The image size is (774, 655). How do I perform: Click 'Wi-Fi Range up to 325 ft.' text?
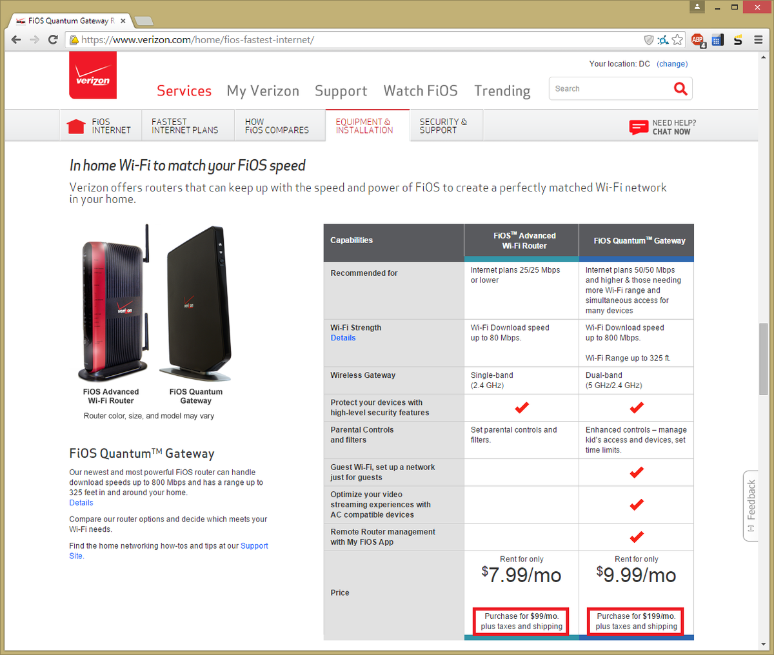point(628,358)
